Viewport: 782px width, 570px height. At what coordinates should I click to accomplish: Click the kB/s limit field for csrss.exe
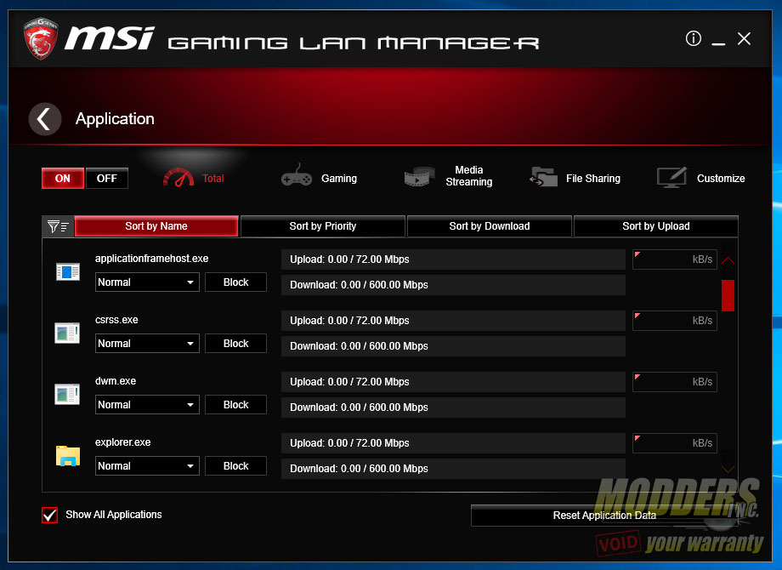(675, 321)
